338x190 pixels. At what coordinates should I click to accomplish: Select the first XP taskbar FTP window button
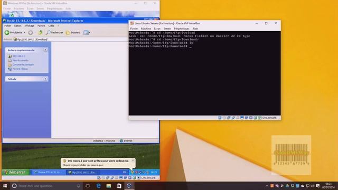(48, 173)
